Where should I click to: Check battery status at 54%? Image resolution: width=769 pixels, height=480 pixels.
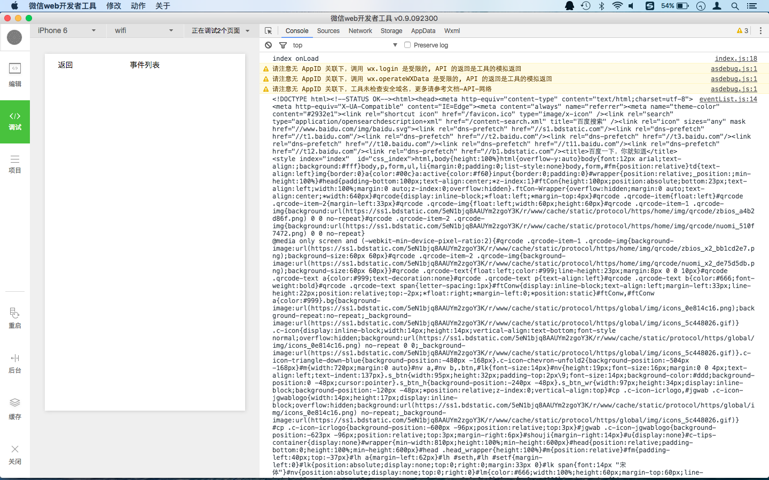tap(675, 6)
